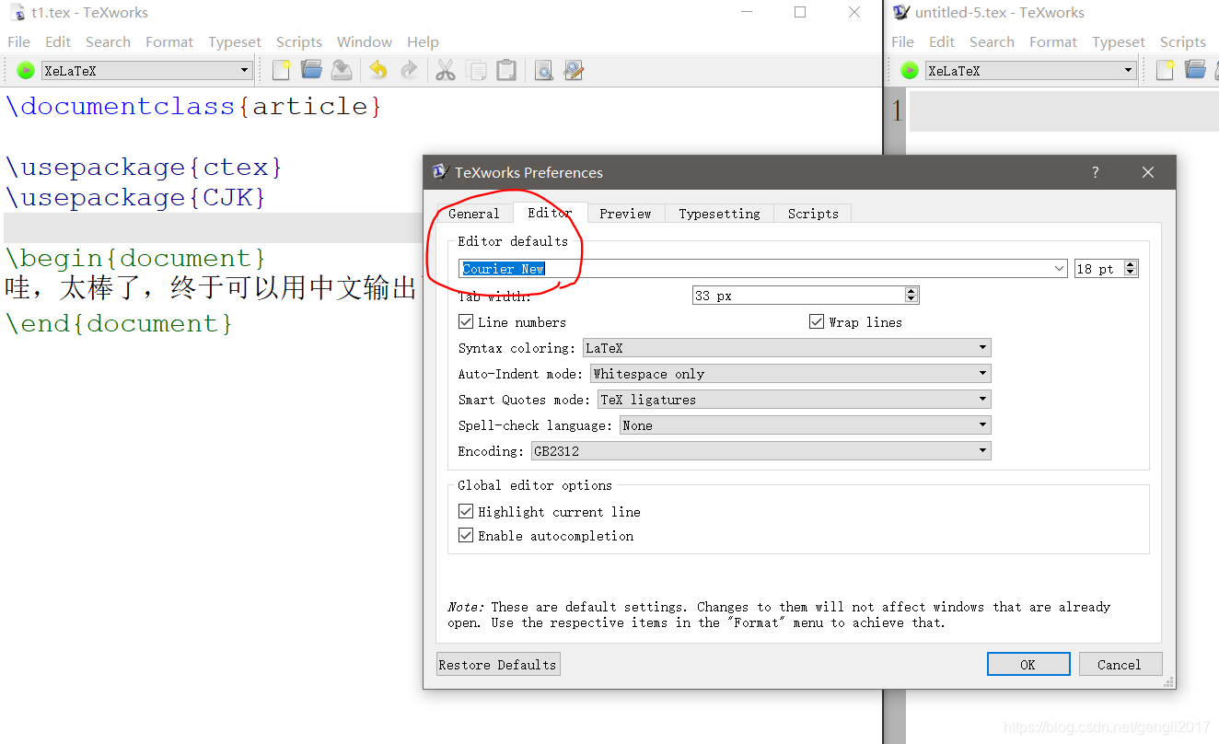Click the Copy icon in t1.tex toolbar
Screen dimensions: 1219x744
pyautogui.click(x=476, y=70)
